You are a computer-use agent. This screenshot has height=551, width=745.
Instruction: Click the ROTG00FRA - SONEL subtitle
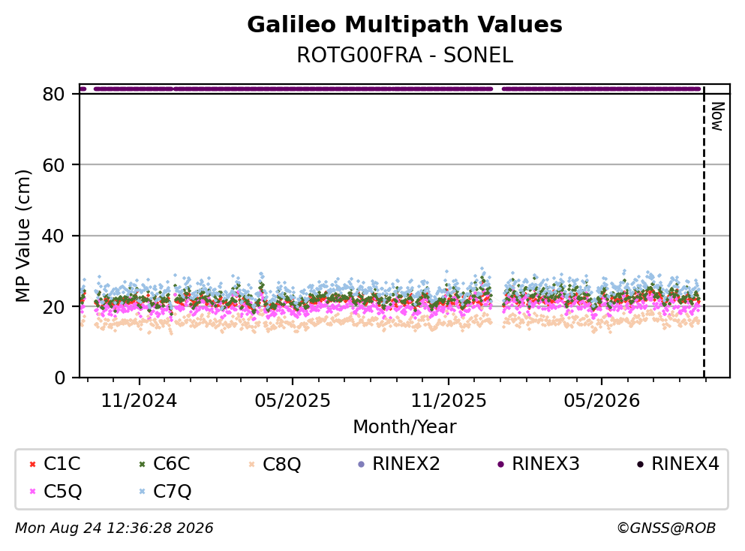(x=404, y=55)
